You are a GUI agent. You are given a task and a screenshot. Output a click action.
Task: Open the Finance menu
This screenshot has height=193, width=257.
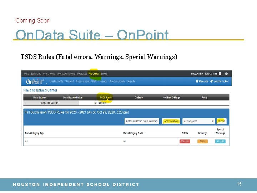(103, 81)
